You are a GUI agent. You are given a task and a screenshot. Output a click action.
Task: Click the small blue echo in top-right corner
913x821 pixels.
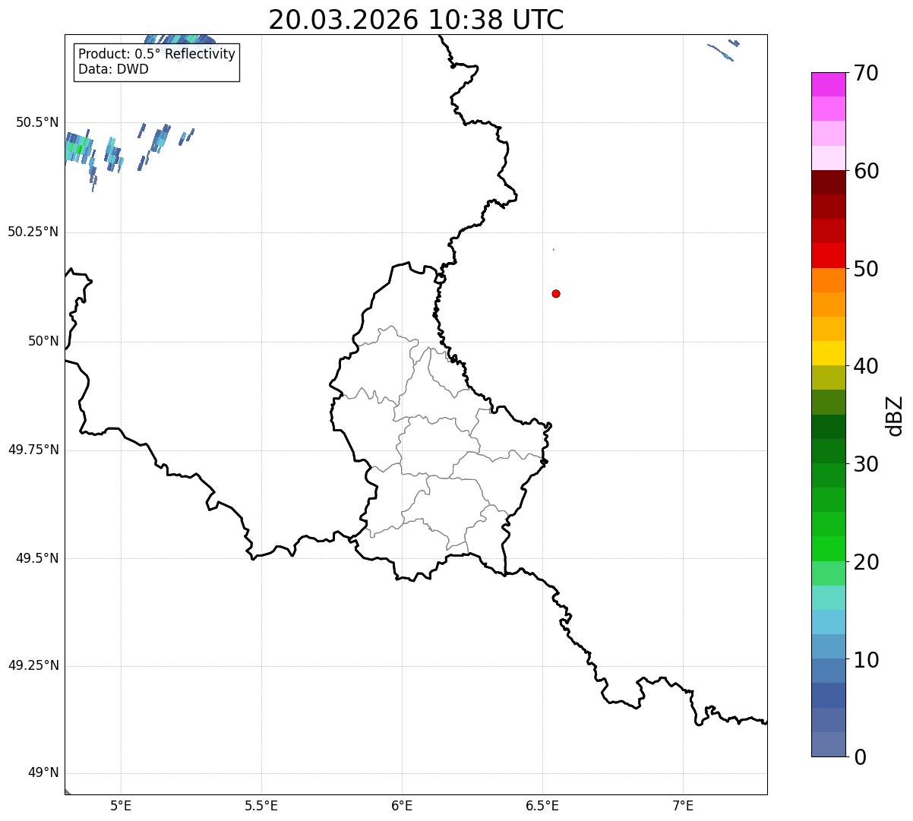[722, 52]
